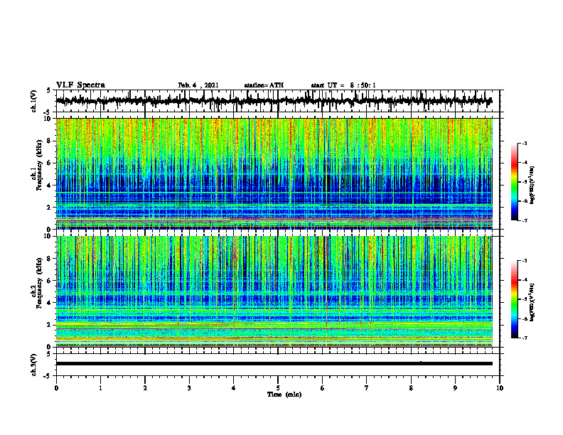Click the ch.2 colorbar unit label text
563x435 pixels.
532,302
